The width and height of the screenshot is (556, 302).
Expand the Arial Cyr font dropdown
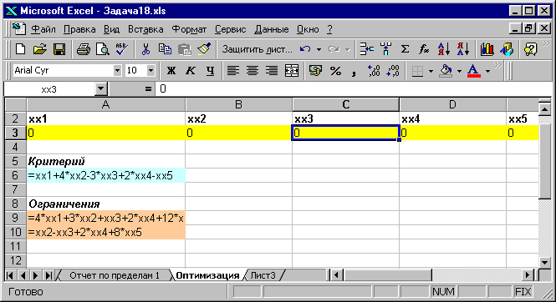click(x=117, y=71)
